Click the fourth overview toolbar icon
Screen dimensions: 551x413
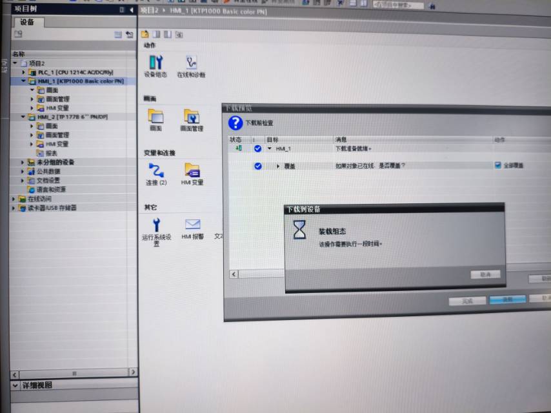coord(179,34)
